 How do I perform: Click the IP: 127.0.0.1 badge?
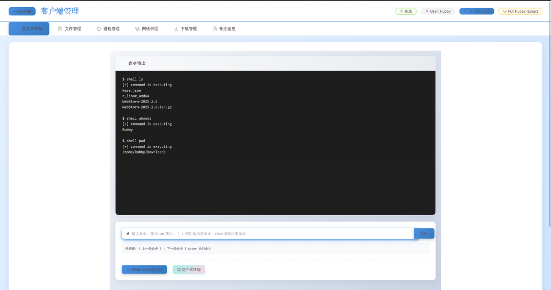[477, 11]
